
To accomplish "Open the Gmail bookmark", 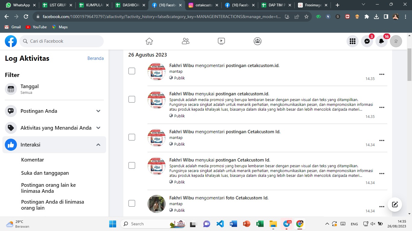I will (x=13, y=27).
